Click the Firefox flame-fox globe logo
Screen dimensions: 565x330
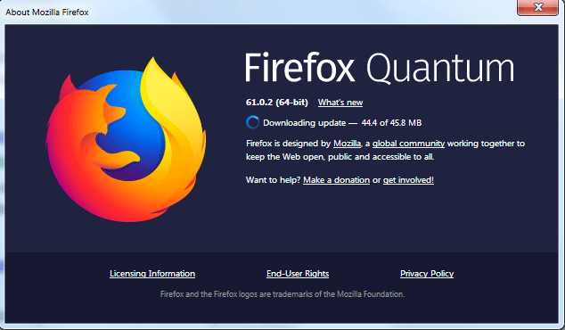pos(126,139)
